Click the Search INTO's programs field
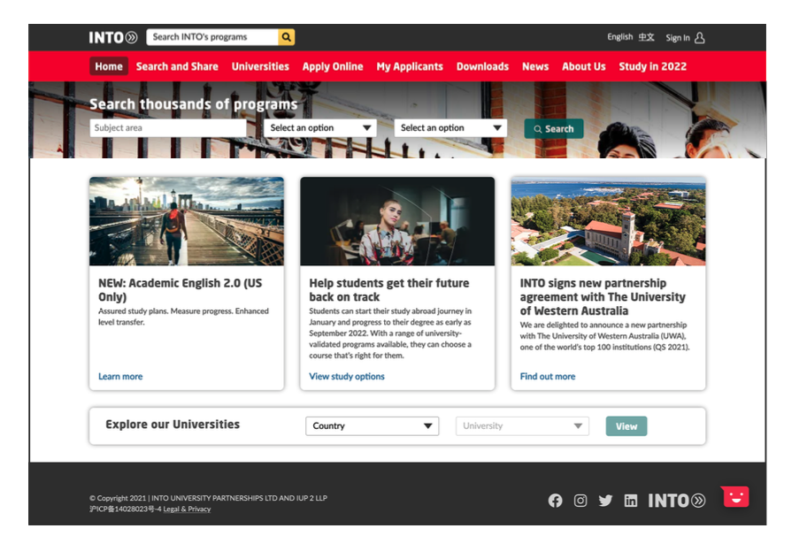The image size is (799, 559). tap(212, 36)
